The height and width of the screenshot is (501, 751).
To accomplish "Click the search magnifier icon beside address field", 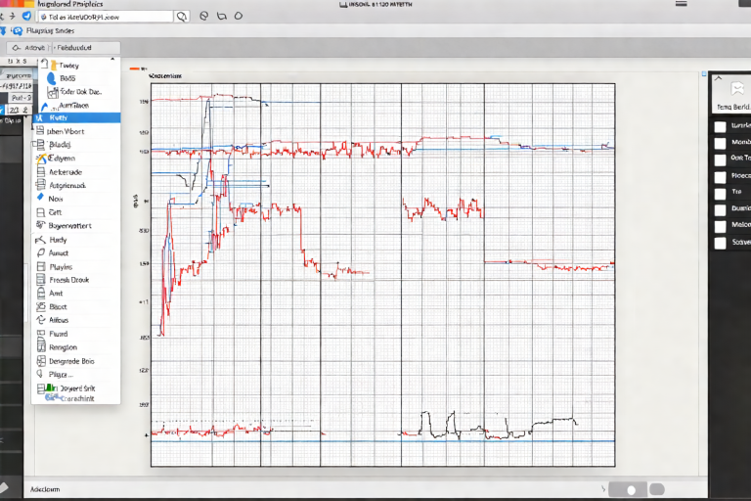I will click(x=181, y=17).
